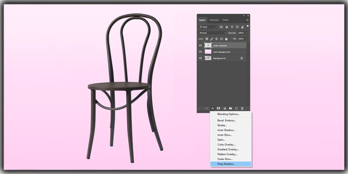This screenshot has height=174, width=348.
Task: Click the prevent artboard auto-nesting lock icon
Action: coord(221,39)
